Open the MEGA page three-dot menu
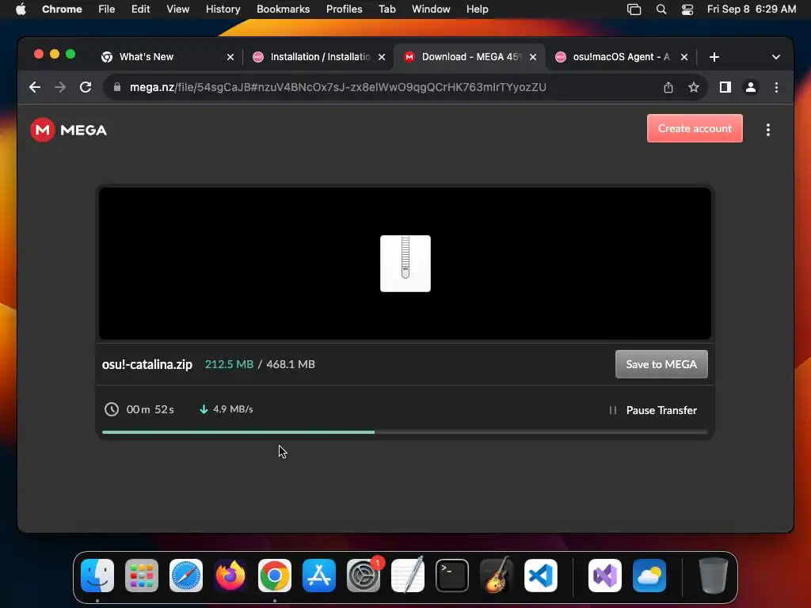Viewport: 811px width, 608px height. 768,130
